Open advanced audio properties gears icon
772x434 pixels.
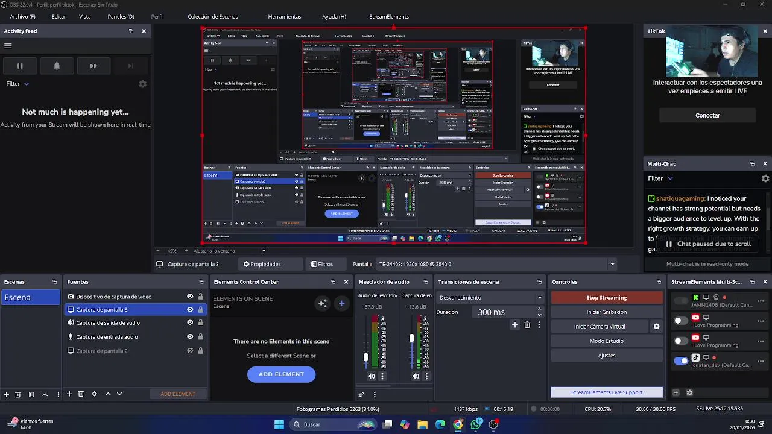361,395
